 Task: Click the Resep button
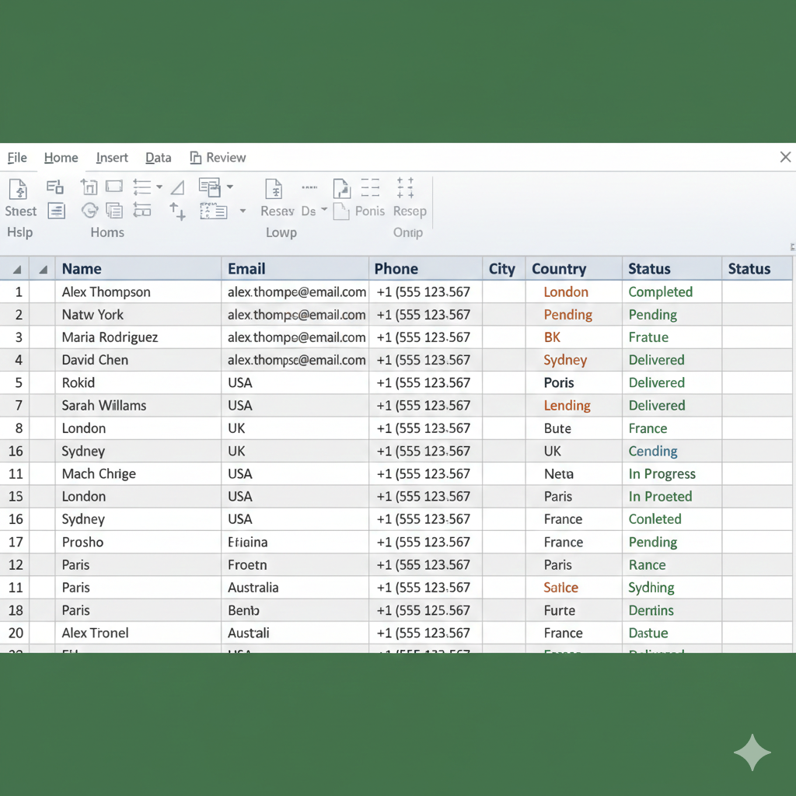pos(410,211)
